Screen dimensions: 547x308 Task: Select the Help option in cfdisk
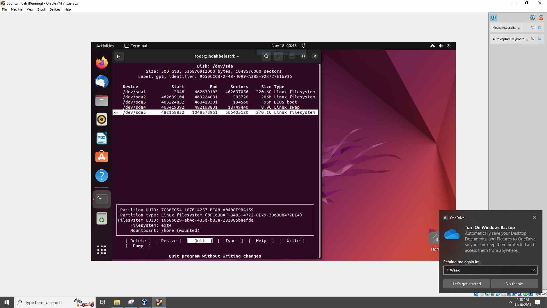tap(261, 241)
